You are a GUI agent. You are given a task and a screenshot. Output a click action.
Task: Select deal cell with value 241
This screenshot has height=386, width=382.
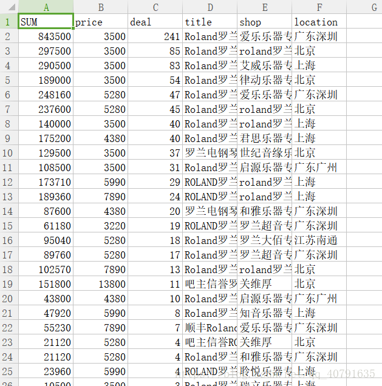tap(155, 36)
